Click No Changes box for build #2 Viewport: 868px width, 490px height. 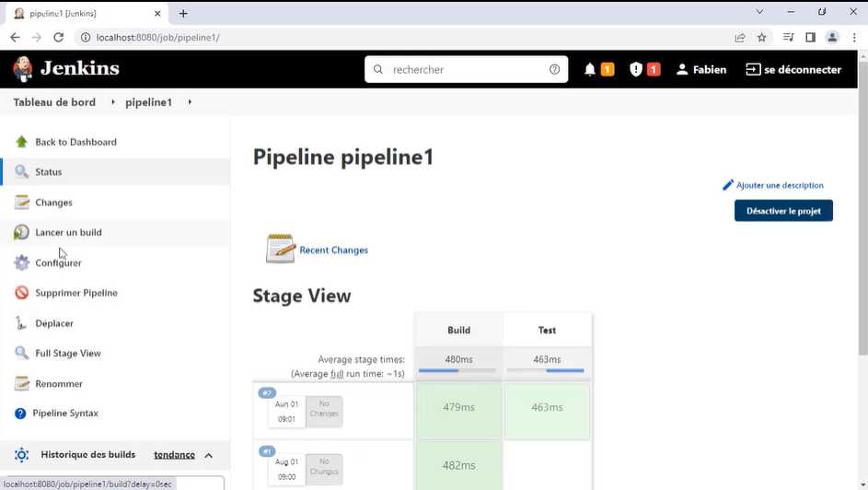pos(324,412)
